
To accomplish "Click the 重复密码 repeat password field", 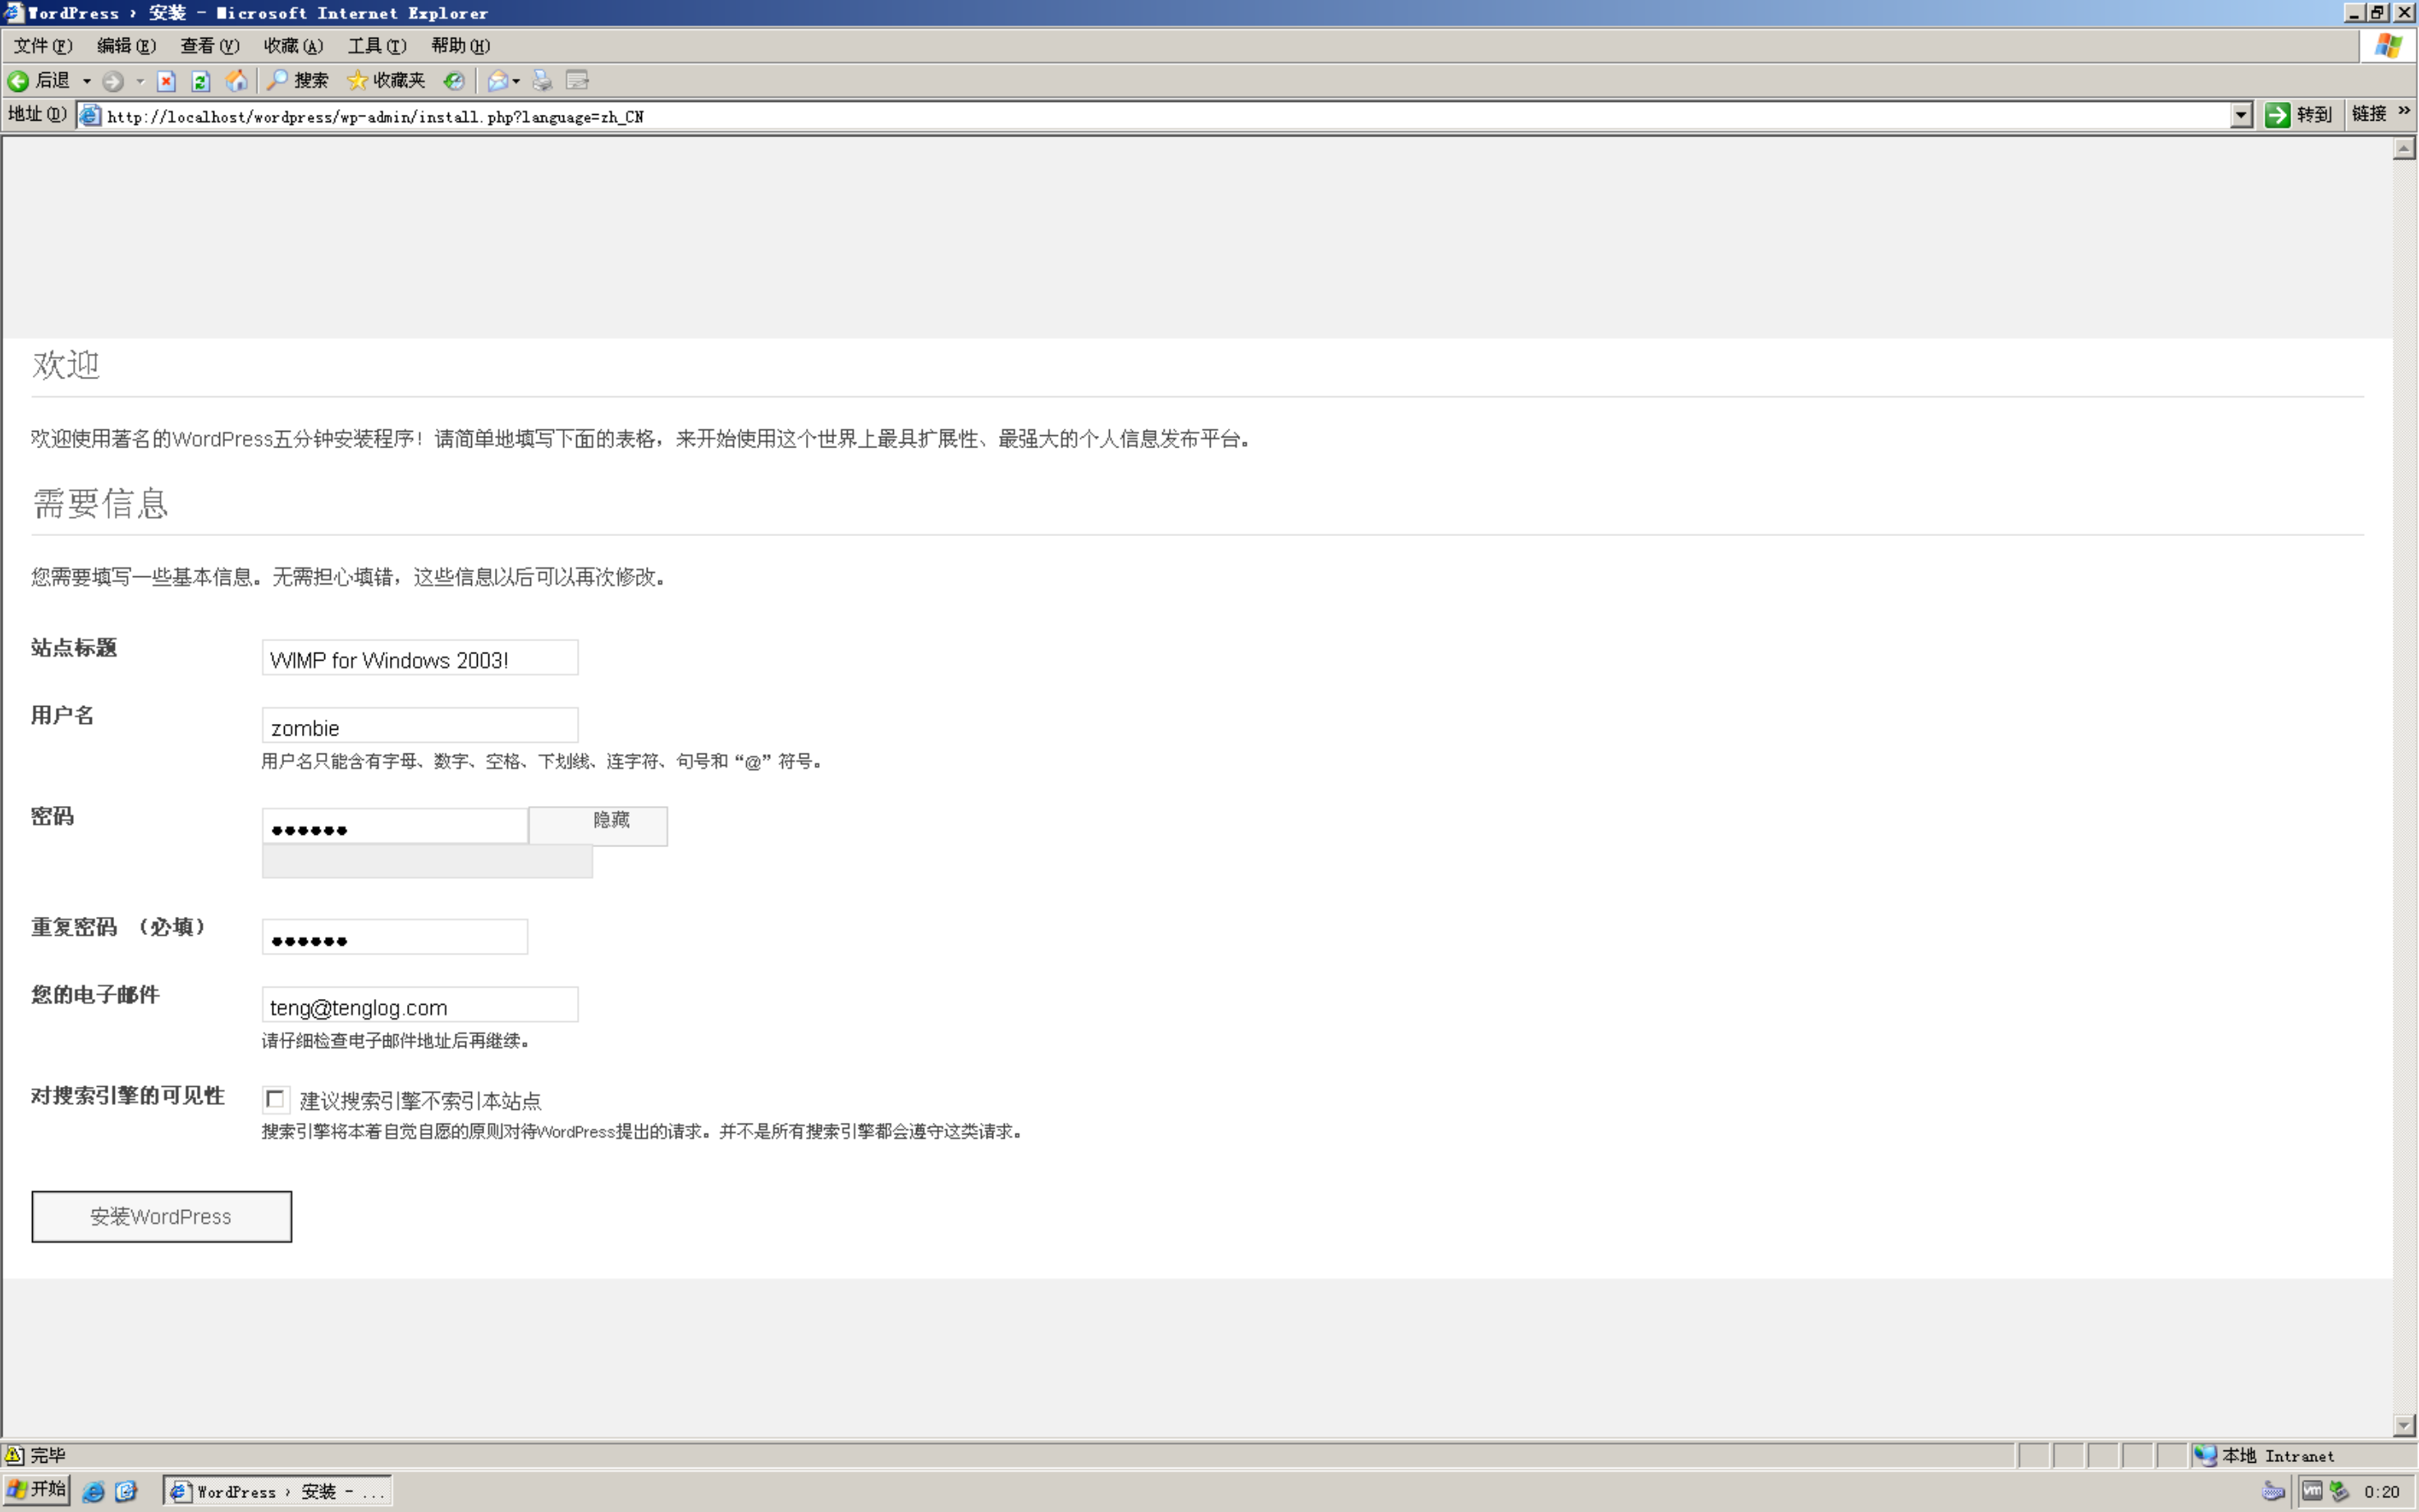I will 395,937.
